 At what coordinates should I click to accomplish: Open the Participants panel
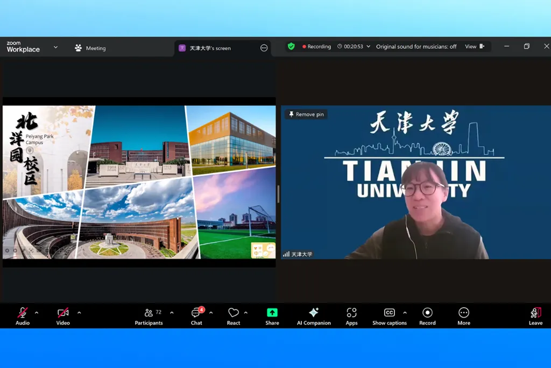click(x=149, y=316)
